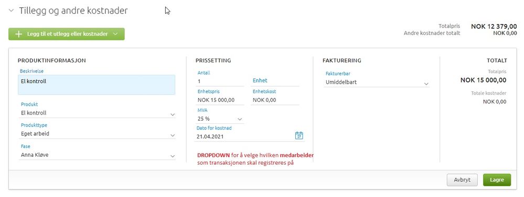Viewport: 524px width, 197px height.
Task: Click plus icon on Legg til button
Action: 19,34
